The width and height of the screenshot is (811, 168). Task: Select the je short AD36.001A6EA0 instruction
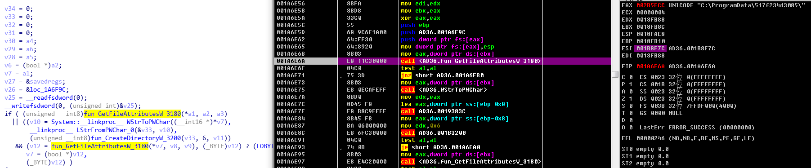440,147
